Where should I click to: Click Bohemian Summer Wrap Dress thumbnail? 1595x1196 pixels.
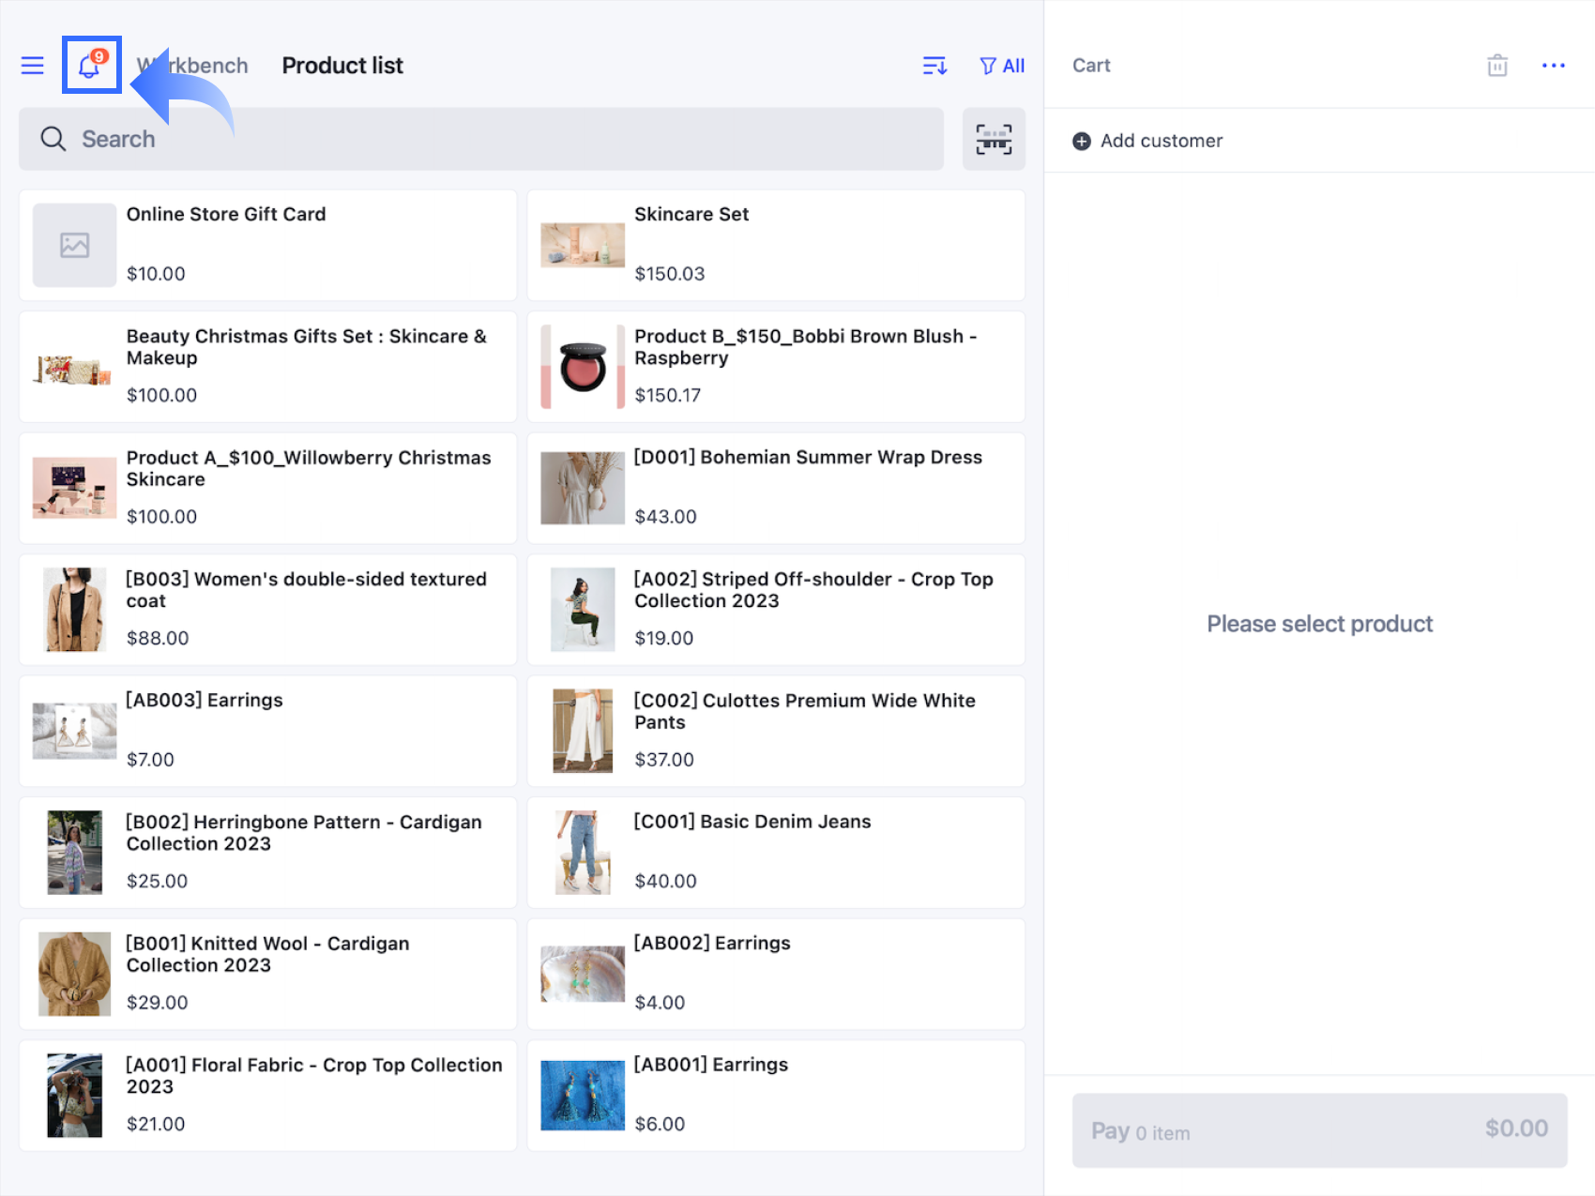(x=583, y=488)
